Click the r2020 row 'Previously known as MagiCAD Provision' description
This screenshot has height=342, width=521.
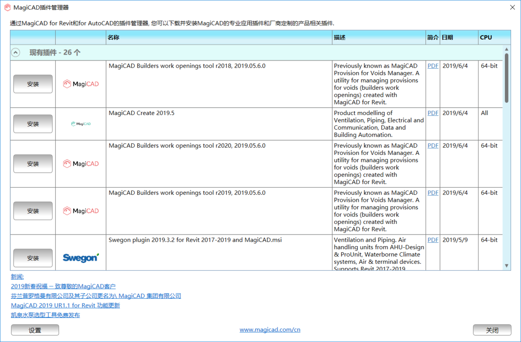377,164
